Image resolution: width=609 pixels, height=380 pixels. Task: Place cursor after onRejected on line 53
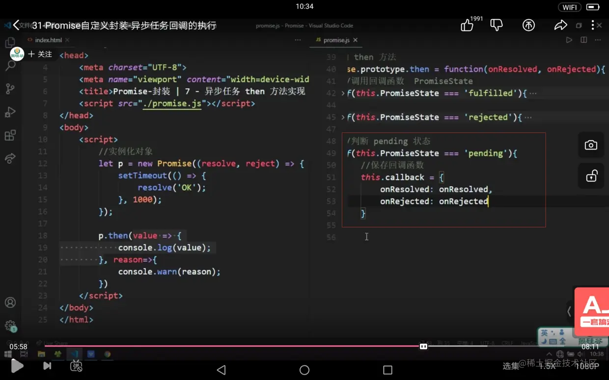tap(489, 201)
